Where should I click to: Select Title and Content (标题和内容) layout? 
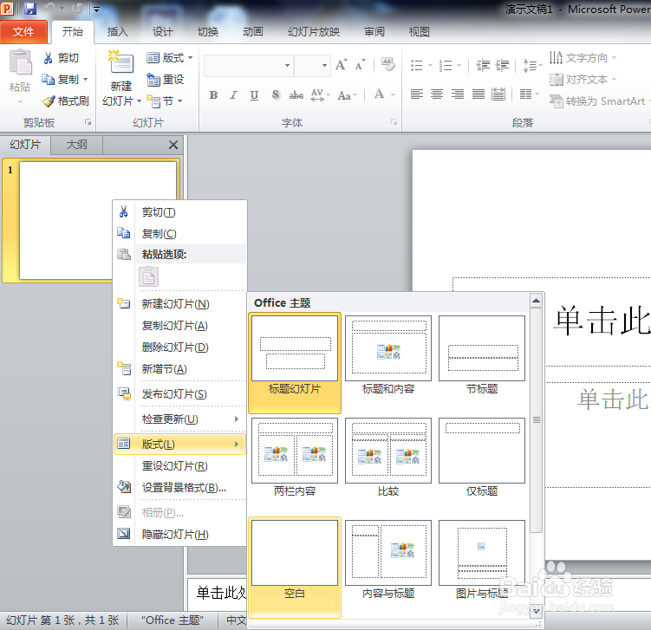388,355
